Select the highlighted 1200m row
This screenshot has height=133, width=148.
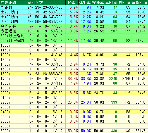click(x=74, y=55)
